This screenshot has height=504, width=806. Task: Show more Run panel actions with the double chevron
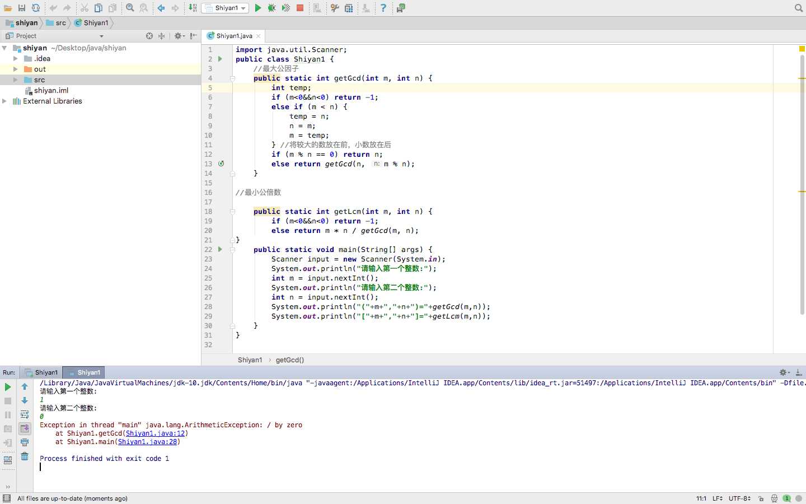pyautogui.click(x=8, y=487)
